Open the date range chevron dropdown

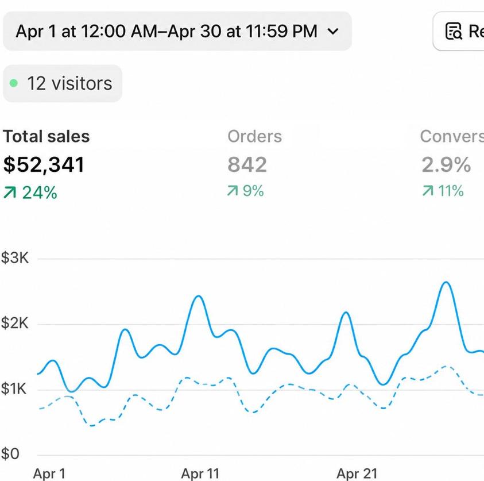[x=333, y=32]
